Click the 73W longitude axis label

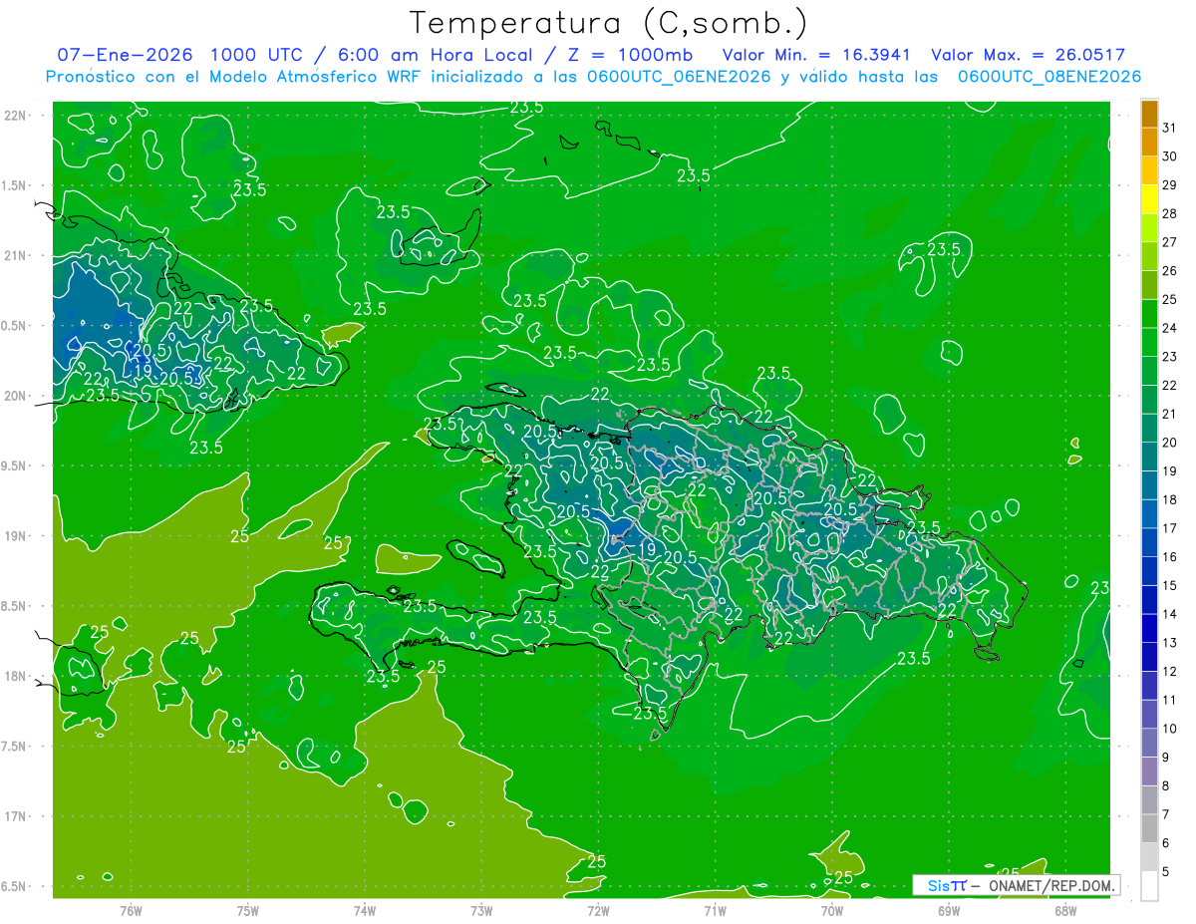point(481,911)
